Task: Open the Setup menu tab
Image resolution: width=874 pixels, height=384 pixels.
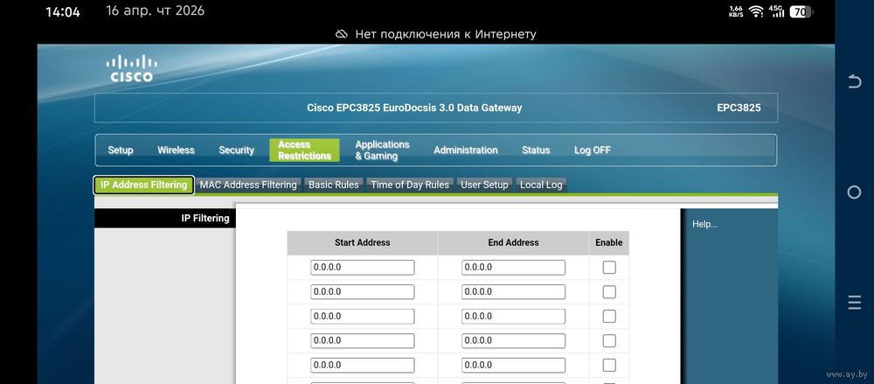Action: (121, 150)
